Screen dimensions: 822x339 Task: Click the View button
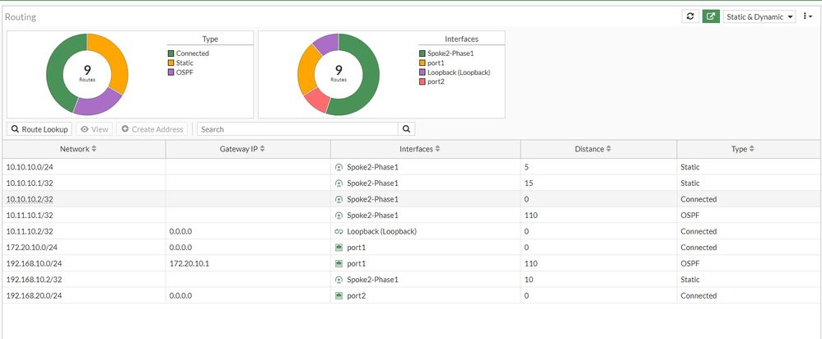pyautogui.click(x=95, y=129)
